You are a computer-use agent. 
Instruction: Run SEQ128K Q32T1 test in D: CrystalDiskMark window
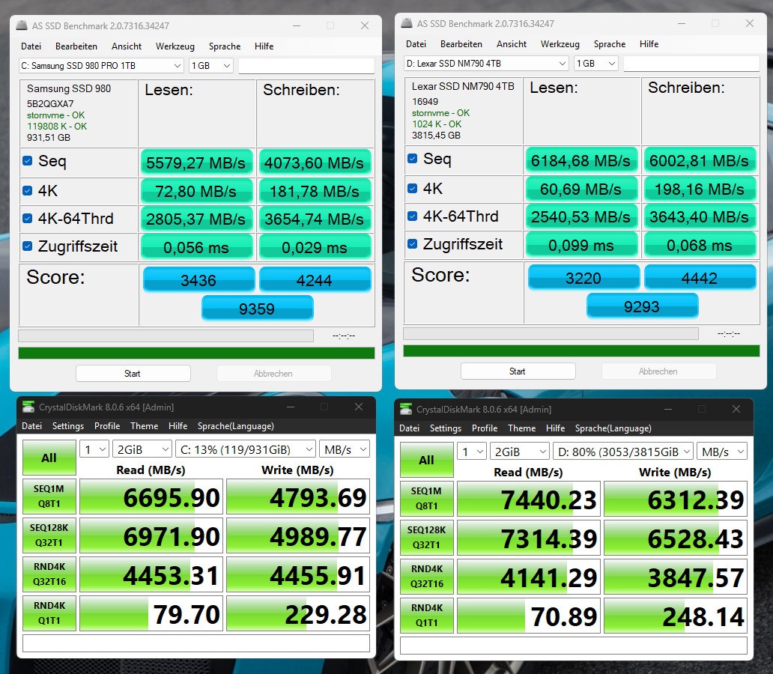[x=427, y=538]
